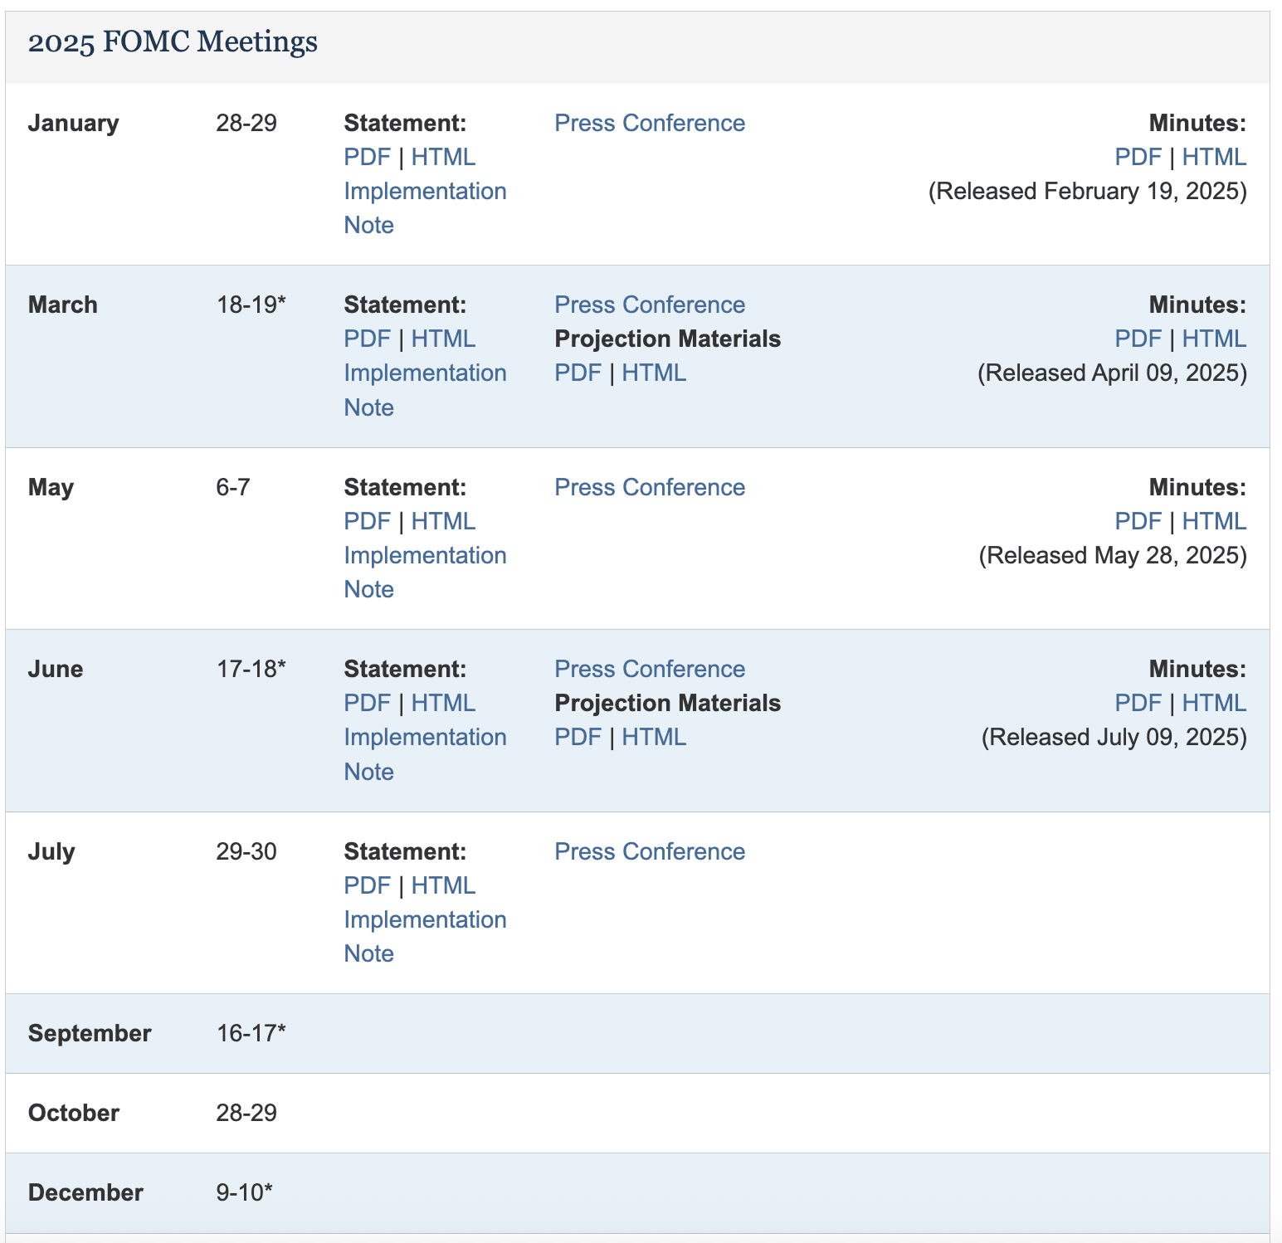Image resolution: width=1282 pixels, height=1243 pixels.
Task: Open June Implementation Note
Action: click(425, 754)
